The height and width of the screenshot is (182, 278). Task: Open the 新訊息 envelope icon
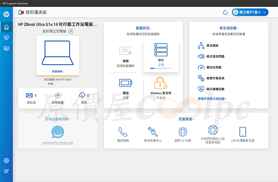[x=29, y=95]
